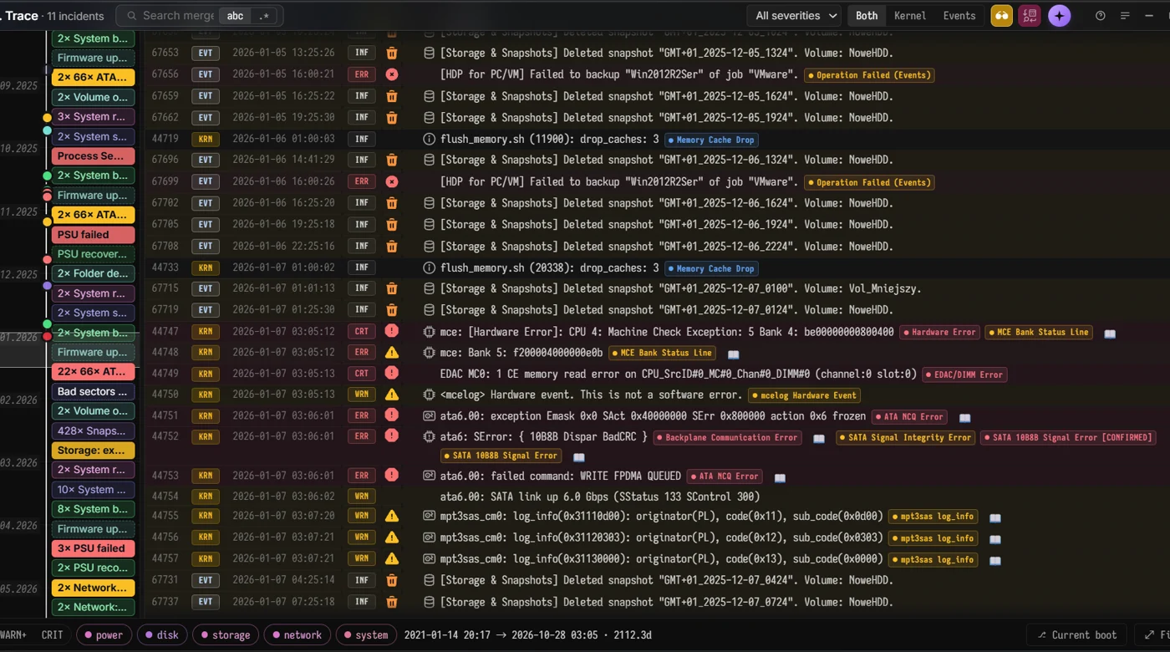The height and width of the screenshot is (652, 1170).
Task: Select the 3× PSU failed timeline incident
Action: pyautogui.click(x=94, y=548)
